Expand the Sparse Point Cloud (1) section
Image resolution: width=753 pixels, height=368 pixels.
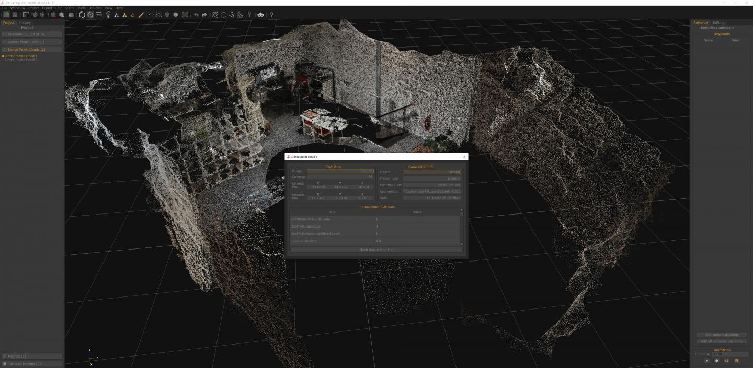pos(31,42)
